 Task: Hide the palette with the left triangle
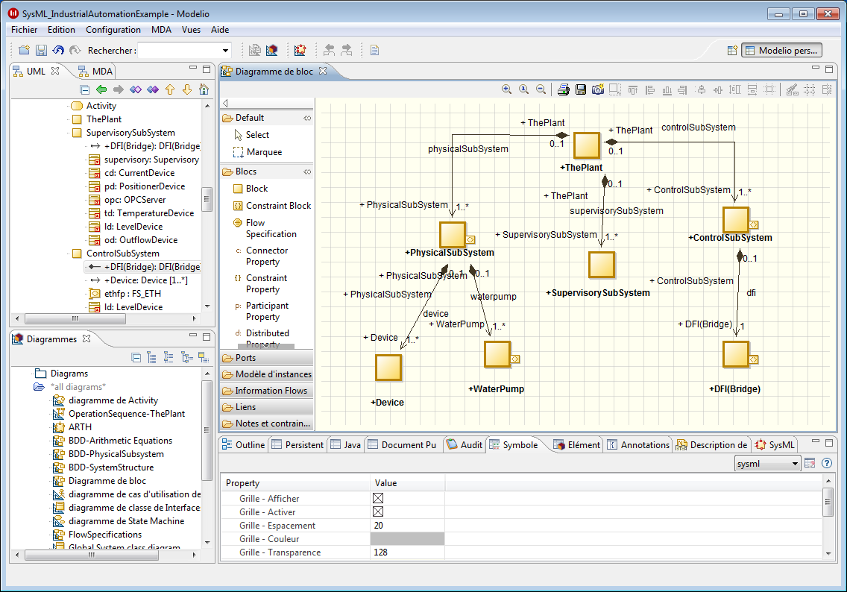tap(226, 103)
